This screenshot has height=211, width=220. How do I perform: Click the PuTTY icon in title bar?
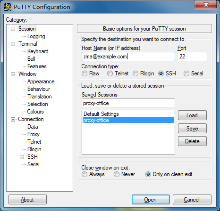coord(8,7)
